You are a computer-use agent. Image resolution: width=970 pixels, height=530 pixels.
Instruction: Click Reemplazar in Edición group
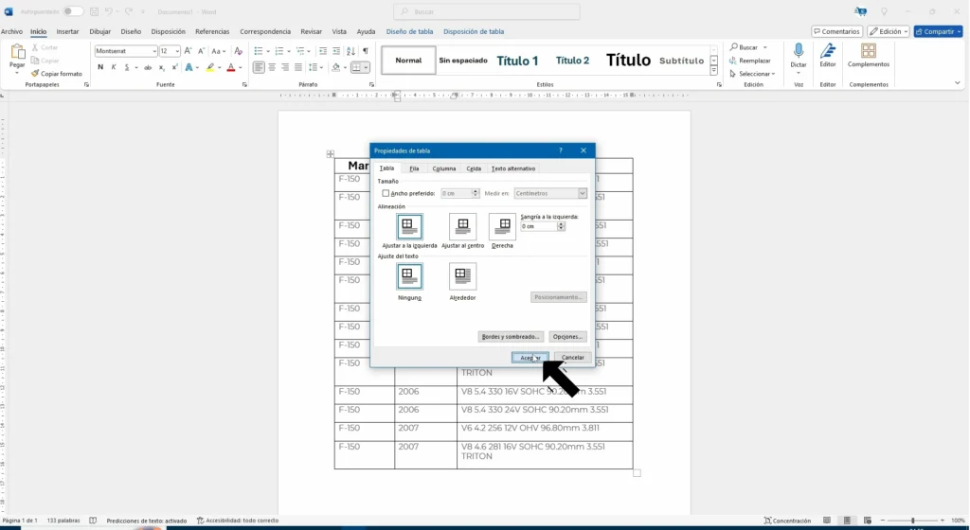pos(750,61)
